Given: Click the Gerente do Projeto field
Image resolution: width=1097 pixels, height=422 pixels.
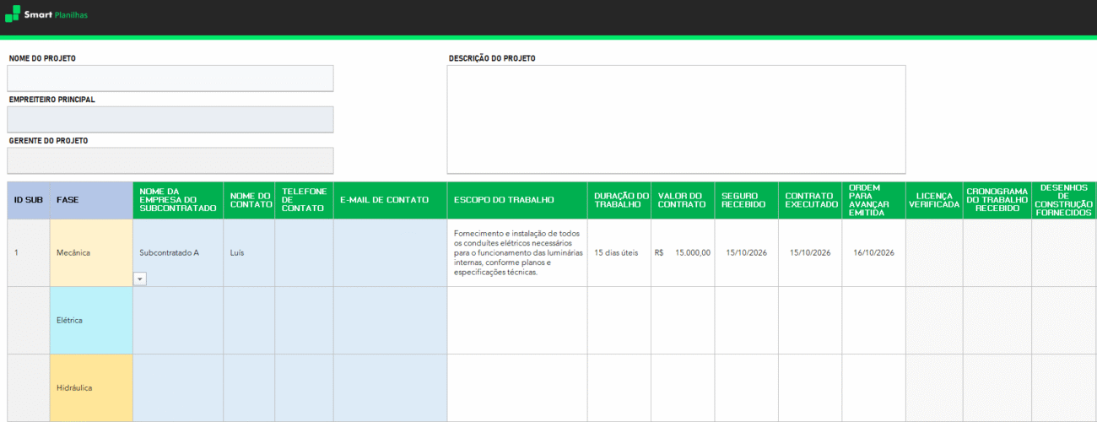Looking at the screenshot, I should [x=170, y=160].
